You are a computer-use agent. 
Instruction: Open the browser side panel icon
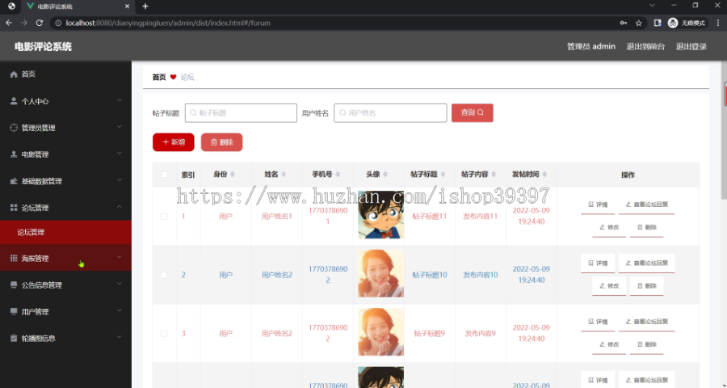[658, 23]
